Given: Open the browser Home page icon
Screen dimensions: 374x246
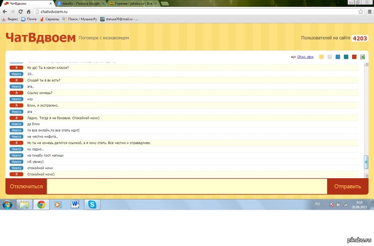Looking at the screenshot, I should [28, 12].
